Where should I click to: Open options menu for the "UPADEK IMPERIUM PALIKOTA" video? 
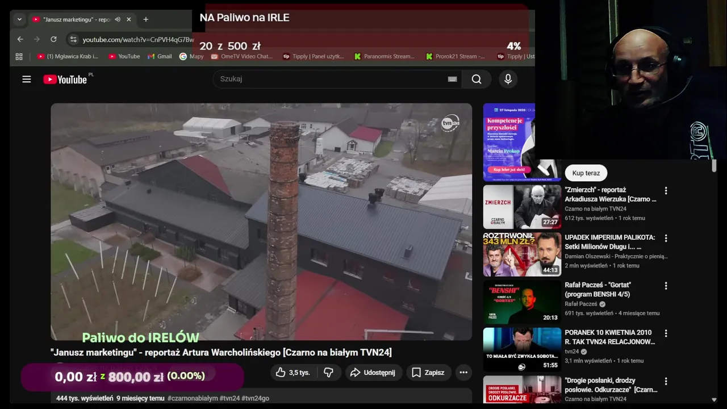tap(666, 238)
